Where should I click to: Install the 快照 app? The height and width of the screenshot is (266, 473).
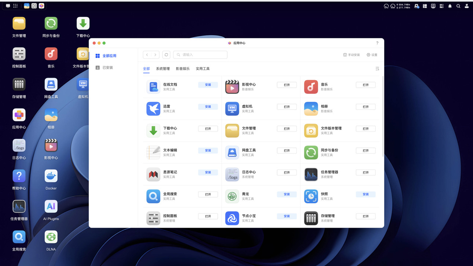(366, 195)
